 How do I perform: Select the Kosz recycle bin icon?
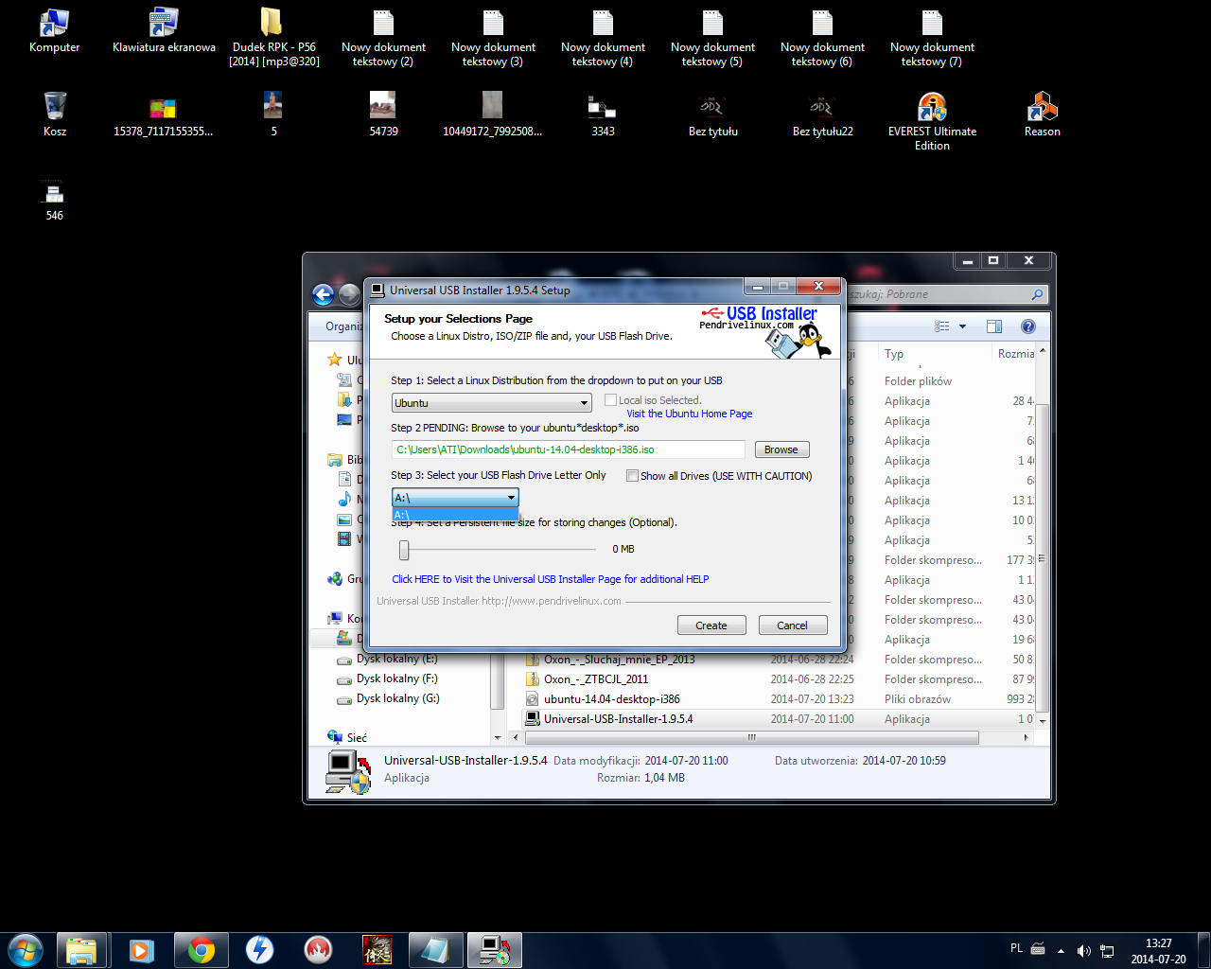(55, 115)
